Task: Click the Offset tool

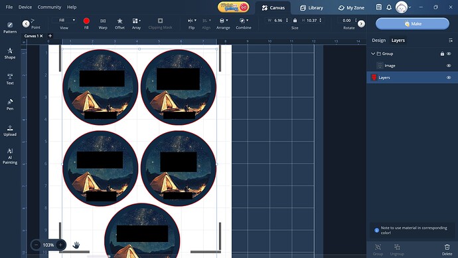Action: point(119,24)
